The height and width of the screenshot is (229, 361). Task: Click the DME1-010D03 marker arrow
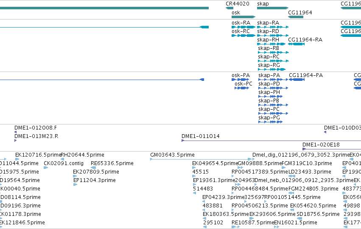point(325,132)
